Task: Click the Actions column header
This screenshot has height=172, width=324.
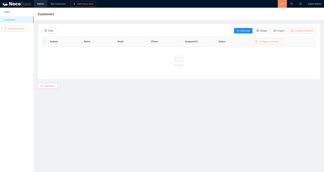Action: (x=54, y=42)
